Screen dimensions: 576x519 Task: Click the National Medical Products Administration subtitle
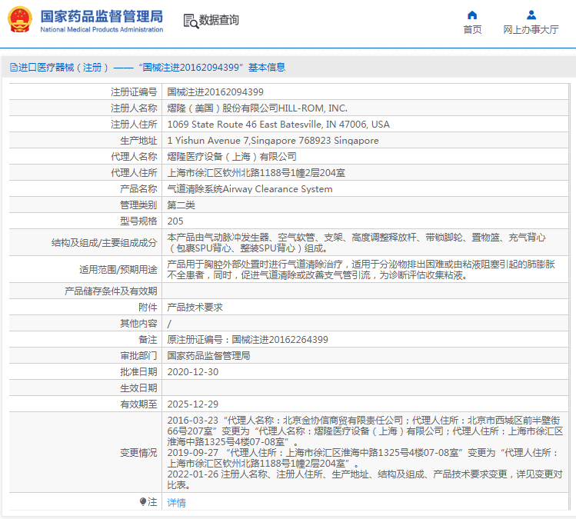coord(102,30)
